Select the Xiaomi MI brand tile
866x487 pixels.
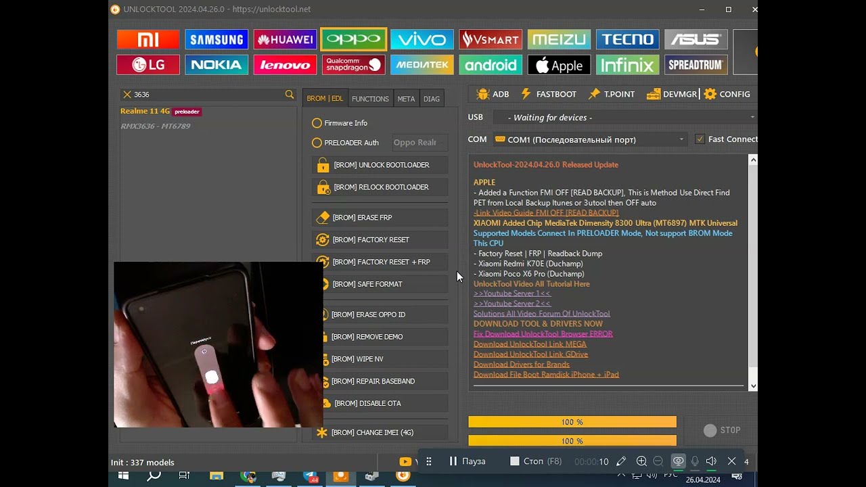click(148, 40)
